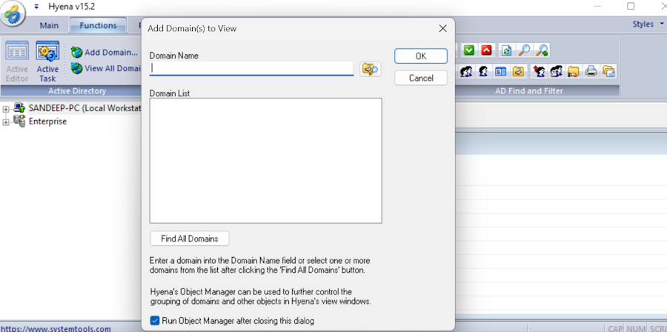The image size is (667, 332).
Task: Open the Hyena application gear orb menu
Action: click(13, 15)
